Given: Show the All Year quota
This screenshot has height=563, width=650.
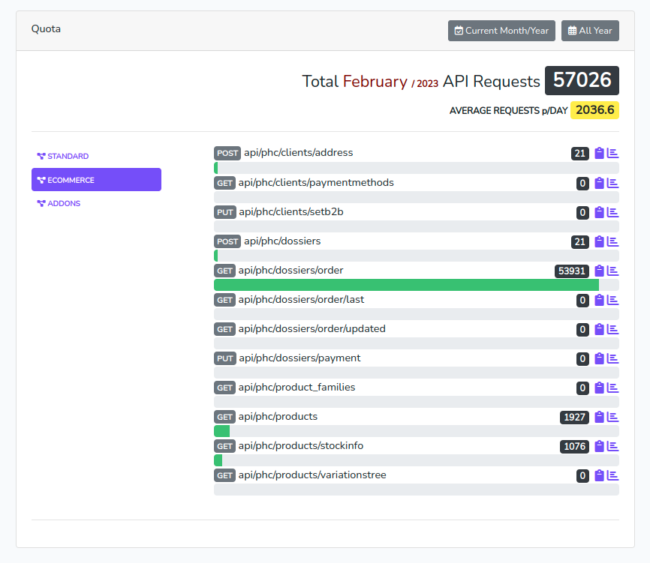Looking at the screenshot, I should click(590, 31).
